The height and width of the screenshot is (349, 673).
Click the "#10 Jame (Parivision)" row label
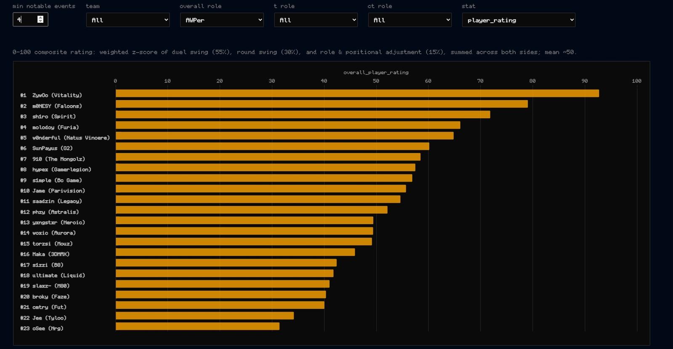[53, 190]
